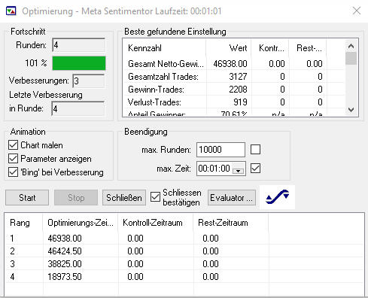The width and height of the screenshot is (368, 298).
Task: Click the 101 % progress label
Action: [36, 62]
